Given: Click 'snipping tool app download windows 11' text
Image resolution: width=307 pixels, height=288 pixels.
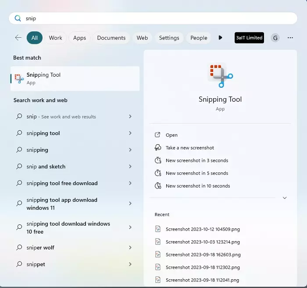Looking at the screenshot, I should [62, 204].
